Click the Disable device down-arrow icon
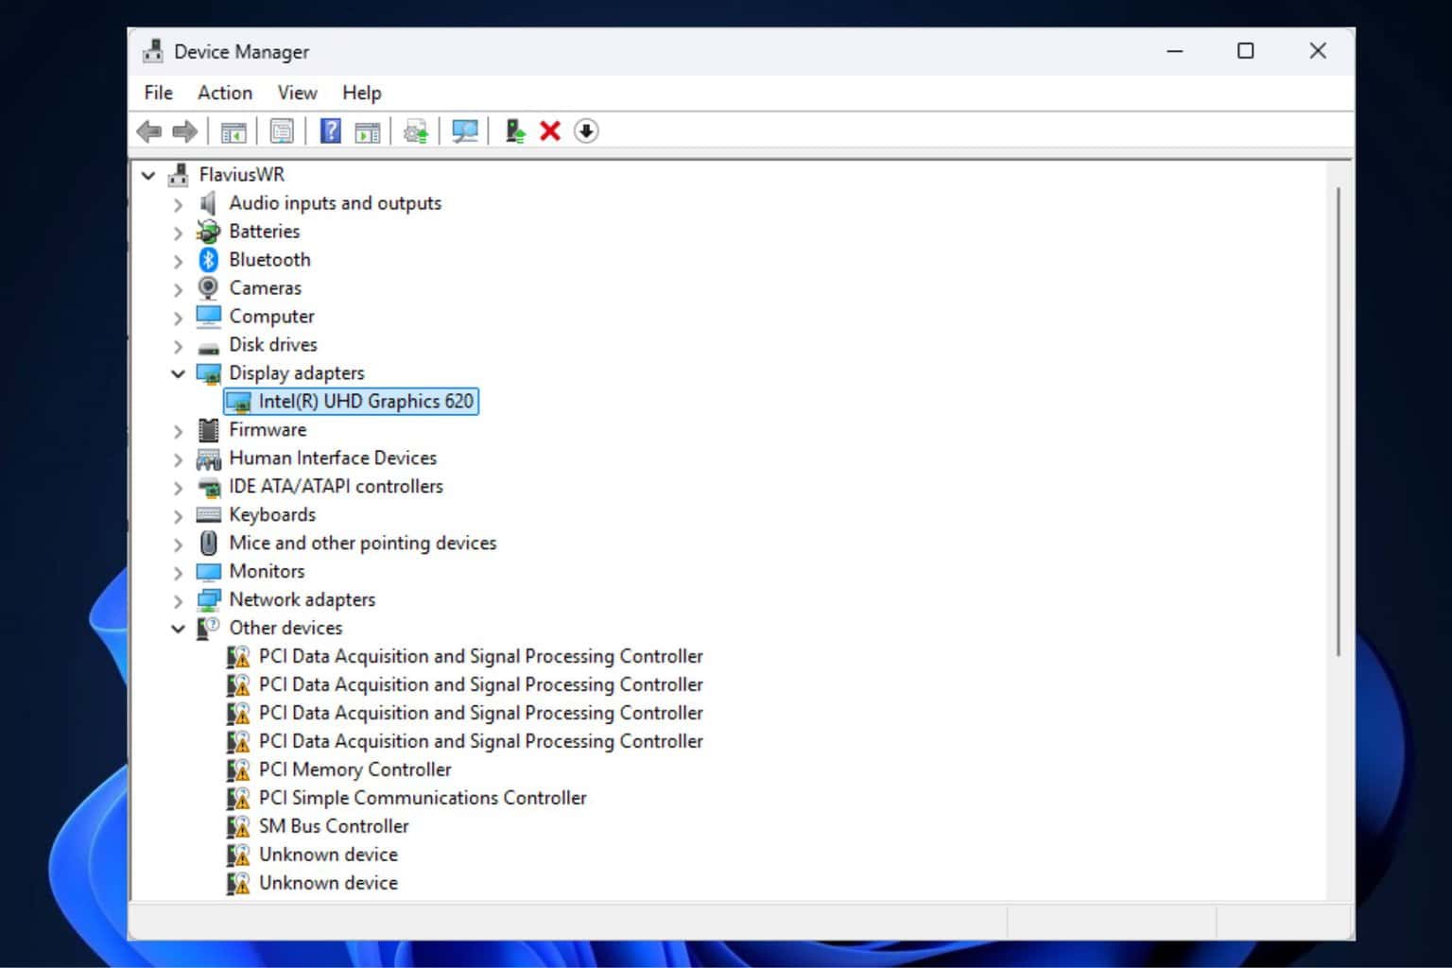 [x=586, y=131]
